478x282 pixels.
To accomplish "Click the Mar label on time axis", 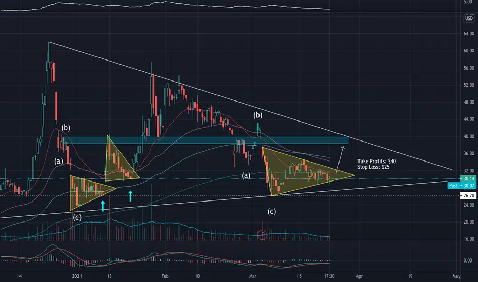I will [x=252, y=276].
